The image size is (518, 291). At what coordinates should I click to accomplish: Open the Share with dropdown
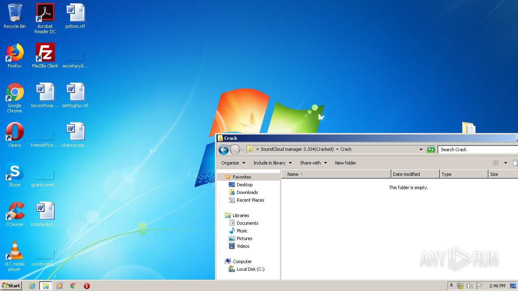tap(313, 163)
